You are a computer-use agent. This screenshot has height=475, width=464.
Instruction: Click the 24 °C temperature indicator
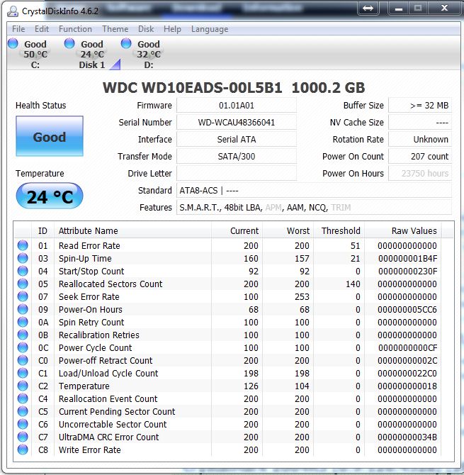pos(49,196)
